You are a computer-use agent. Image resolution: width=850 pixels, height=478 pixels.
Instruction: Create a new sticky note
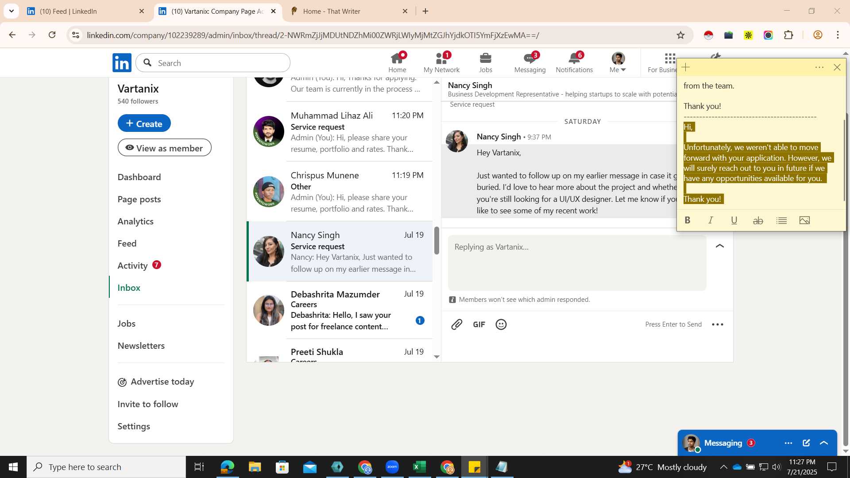click(686, 67)
